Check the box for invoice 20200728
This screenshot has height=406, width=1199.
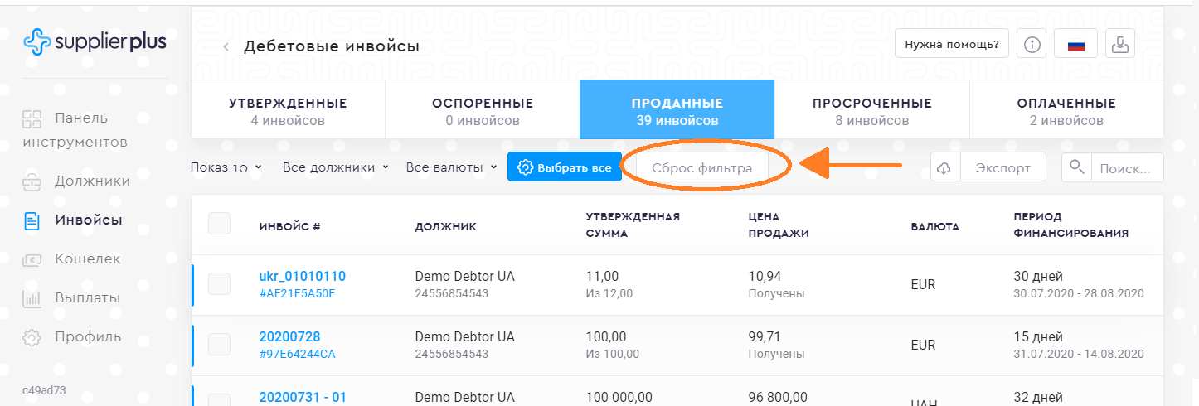click(x=220, y=345)
